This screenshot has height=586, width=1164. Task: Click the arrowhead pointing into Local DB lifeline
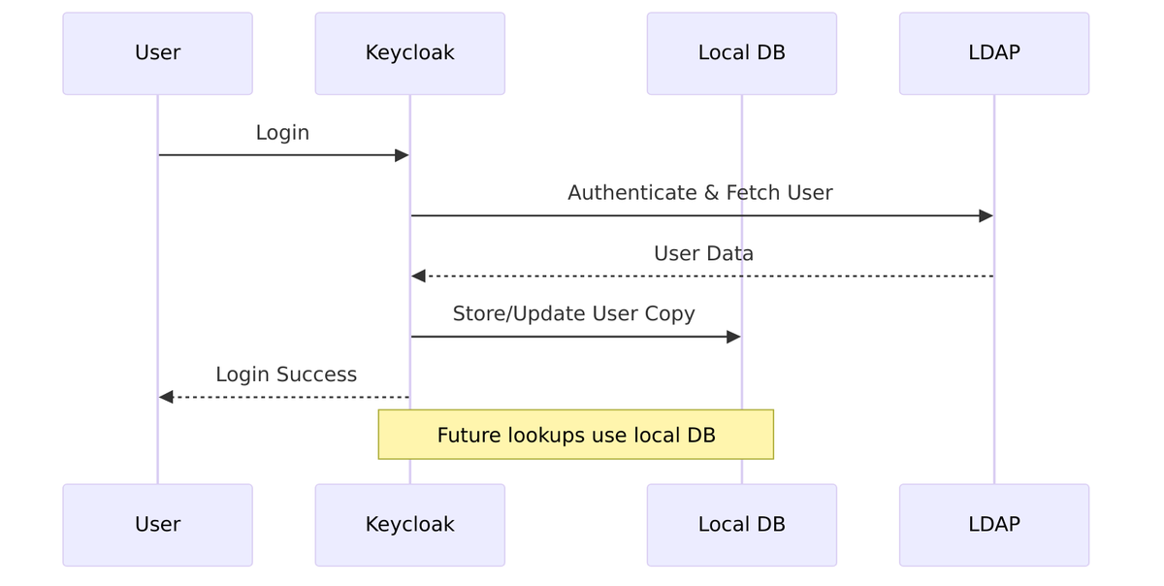click(733, 337)
